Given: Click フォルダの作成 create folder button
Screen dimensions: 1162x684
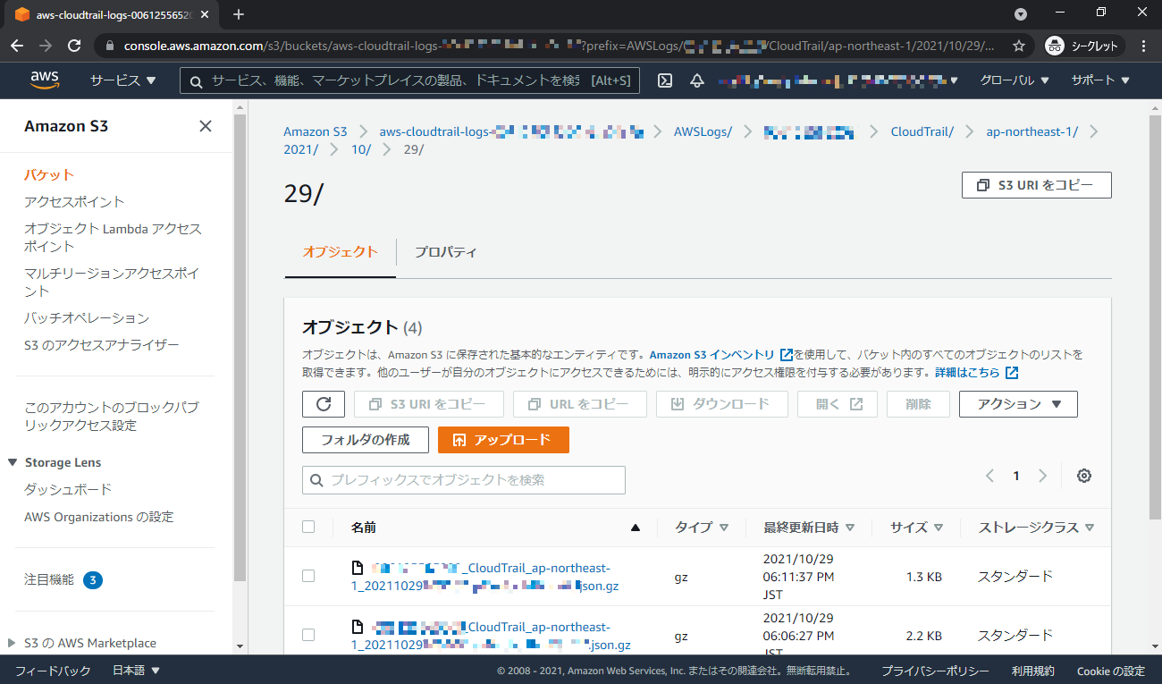Looking at the screenshot, I should [x=365, y=440].
